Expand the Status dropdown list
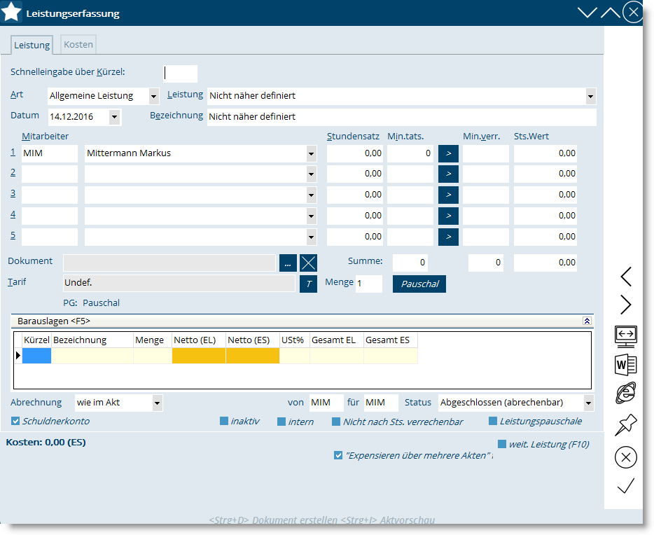Viewport: 654px width, 535px height. [589, 403]
